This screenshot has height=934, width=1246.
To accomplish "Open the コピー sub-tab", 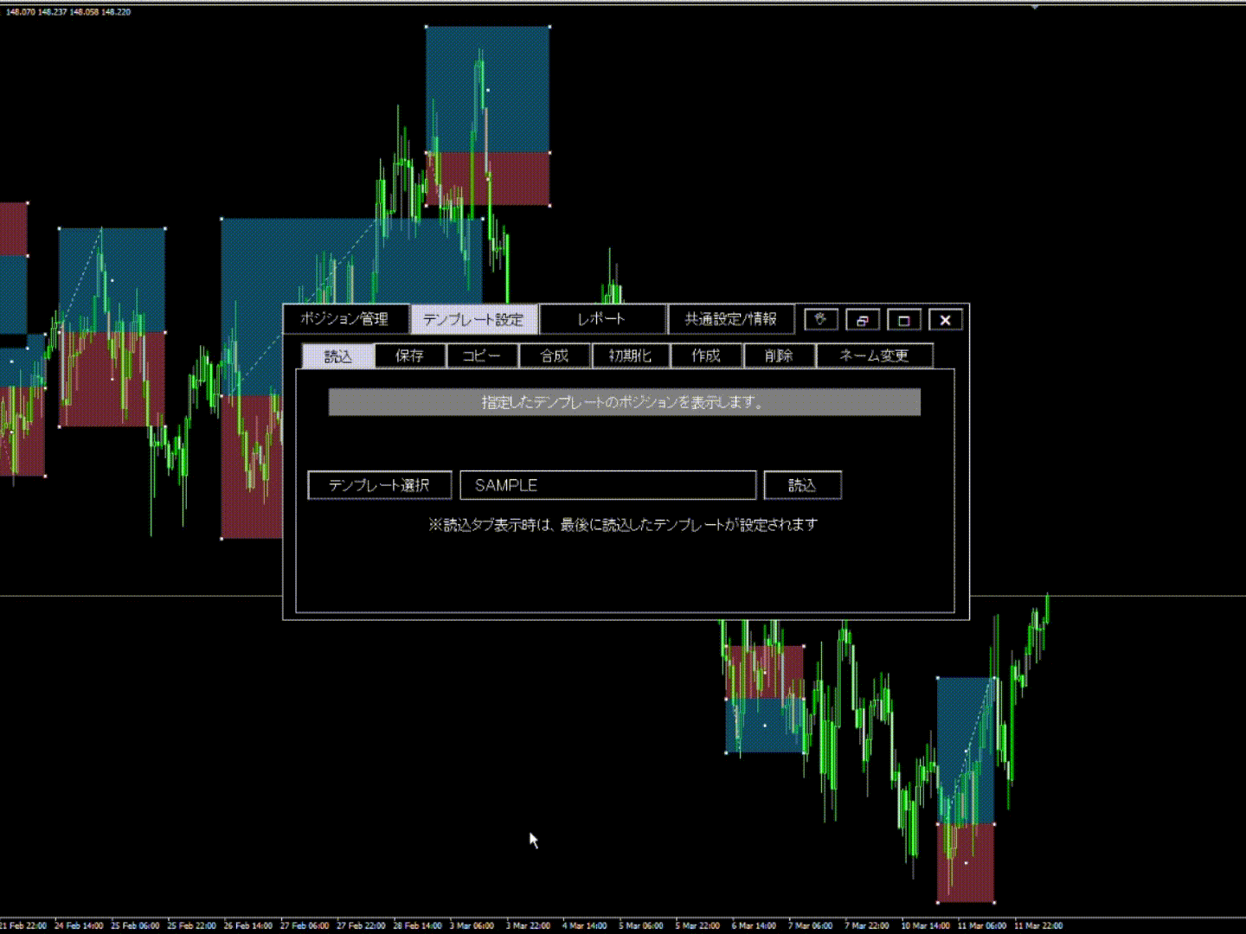I will [482, 355].
